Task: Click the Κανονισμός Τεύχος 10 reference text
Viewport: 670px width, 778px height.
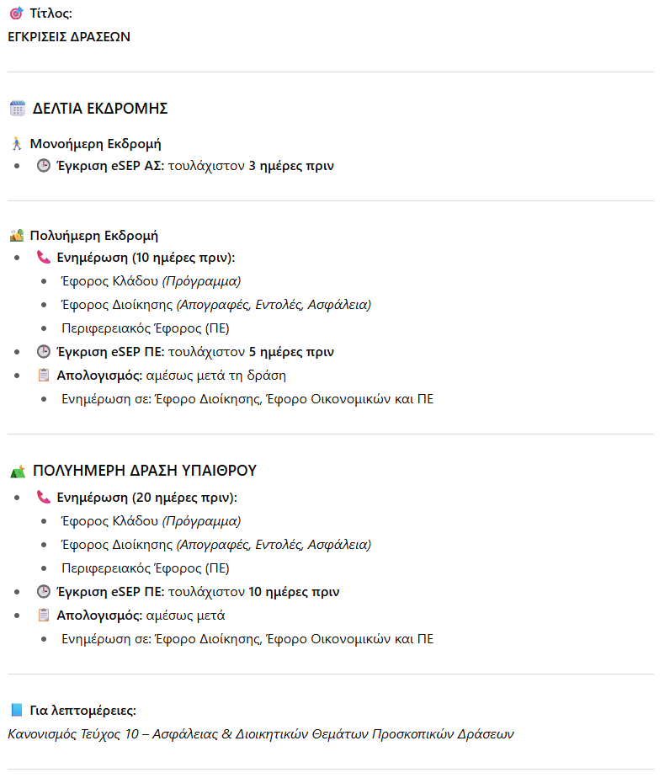Action: (x=260, y=734)
